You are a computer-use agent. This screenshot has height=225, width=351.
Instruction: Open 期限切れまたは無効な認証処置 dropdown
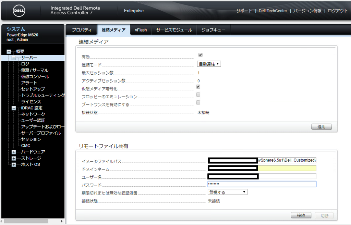click(x=228, y=192)
